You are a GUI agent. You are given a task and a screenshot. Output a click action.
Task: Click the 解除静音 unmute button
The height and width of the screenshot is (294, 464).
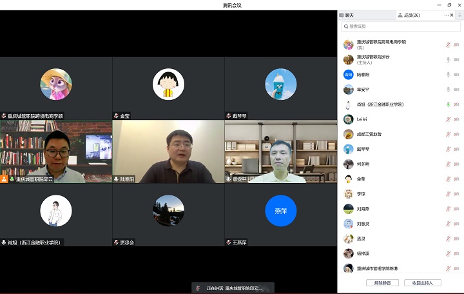(382, 282)
